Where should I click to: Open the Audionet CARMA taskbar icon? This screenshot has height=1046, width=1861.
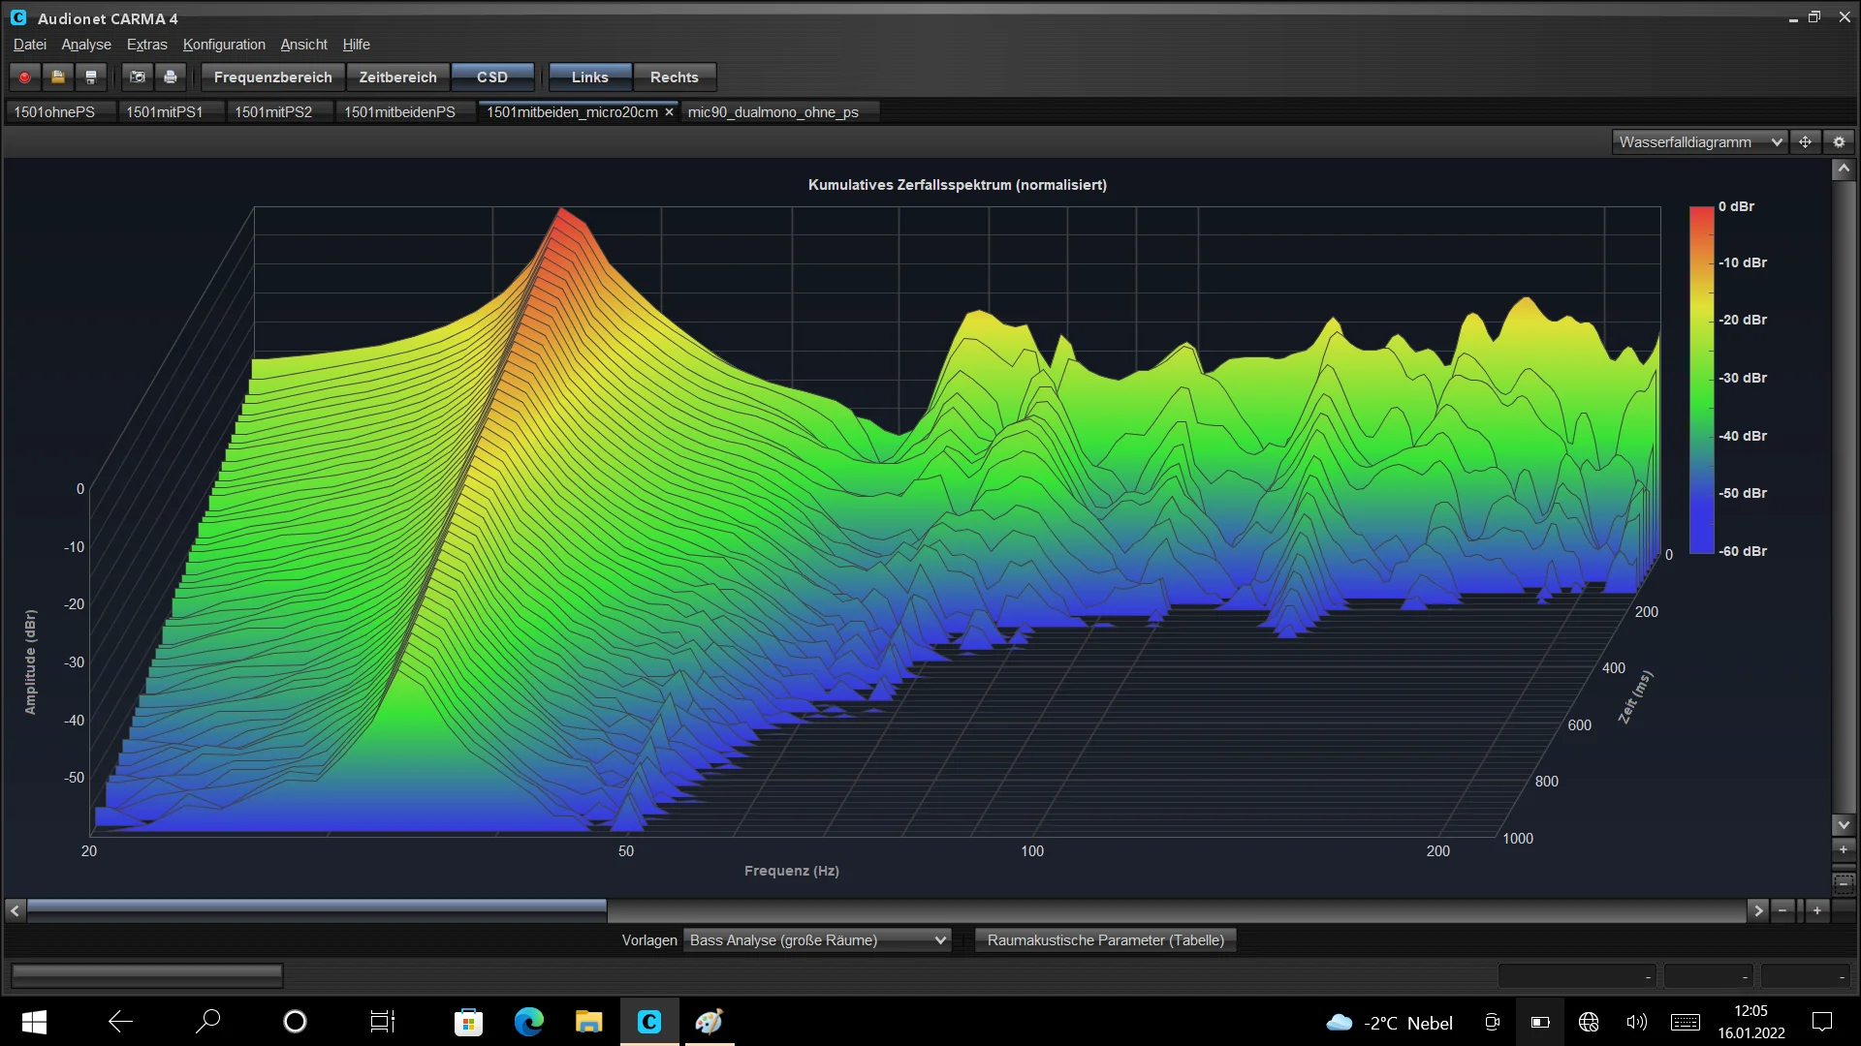coord(649,1022)
